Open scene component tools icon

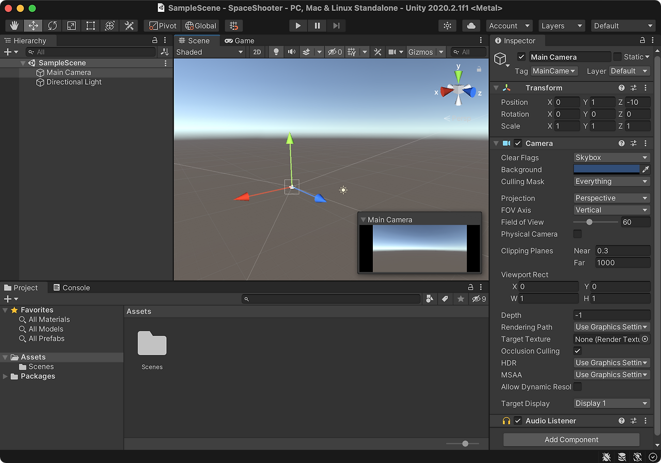(378, 52)
